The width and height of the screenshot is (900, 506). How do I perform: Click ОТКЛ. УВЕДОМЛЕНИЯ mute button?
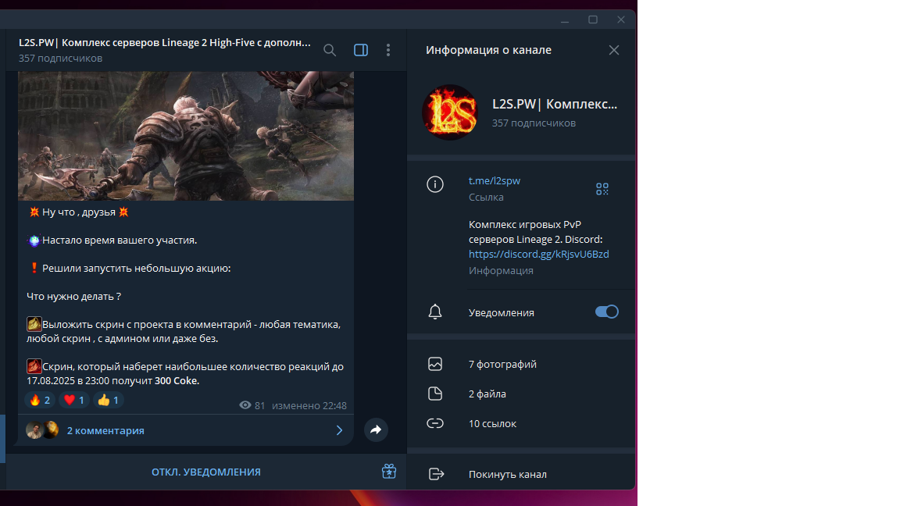(206, 472)
